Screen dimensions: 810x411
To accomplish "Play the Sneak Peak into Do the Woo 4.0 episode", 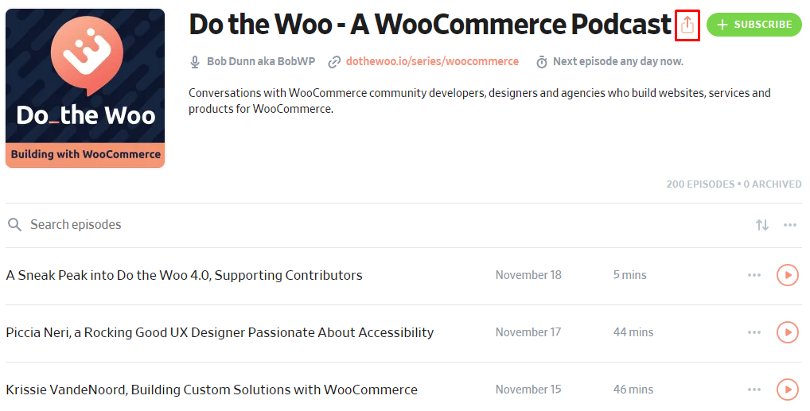I will point(787,275).
